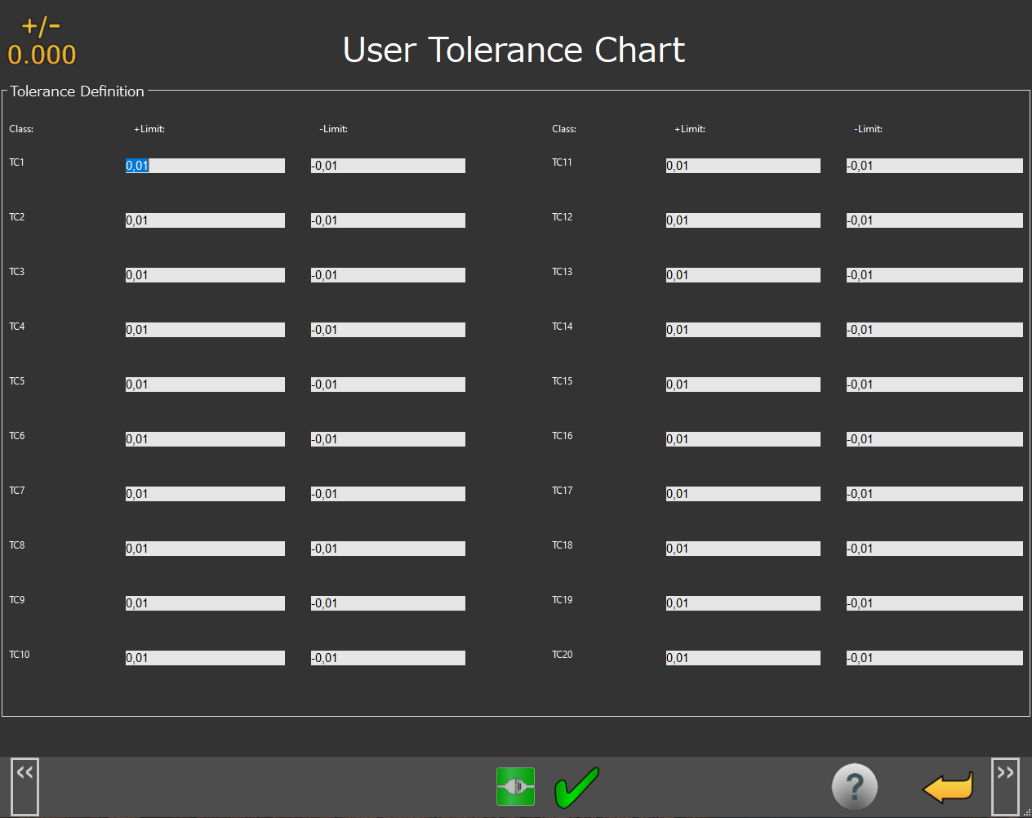This screenshot has height=818, width=1032.
Task: Edit the TC5 +Limit value
Action: coord(205,385)
